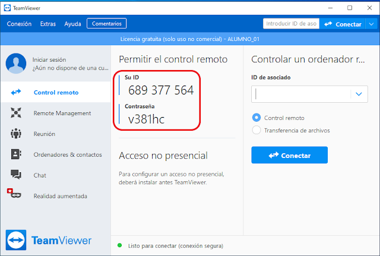Screen dimensions: 380x256
Task: Open Realidad aumentada section
Action: pos(56,196)
